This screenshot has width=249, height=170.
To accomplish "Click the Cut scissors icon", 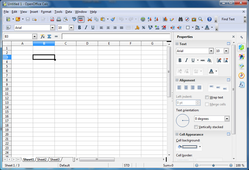I will tap(90, 19).
